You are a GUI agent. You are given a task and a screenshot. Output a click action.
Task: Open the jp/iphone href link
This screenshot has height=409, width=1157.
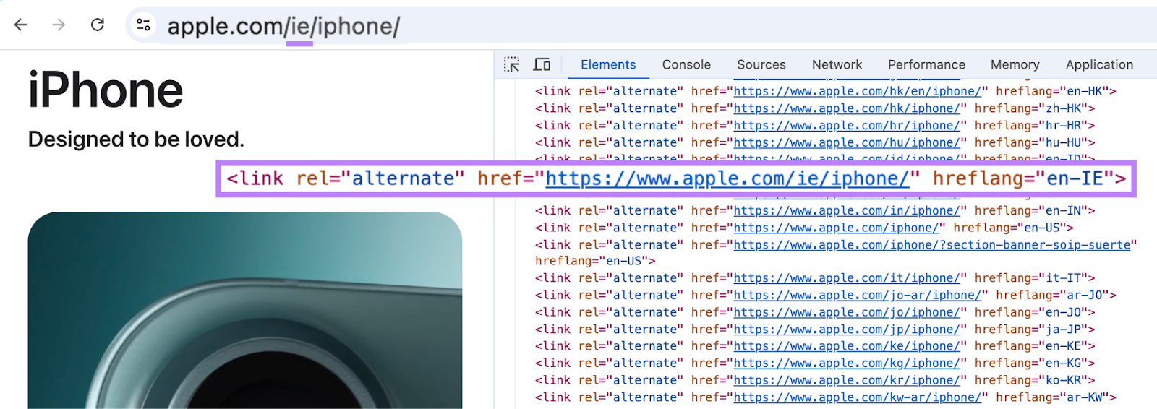point(847,330)
